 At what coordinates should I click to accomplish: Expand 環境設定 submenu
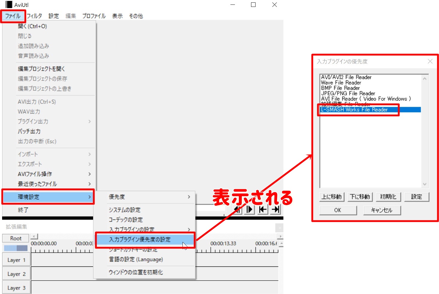click(48, 197)
